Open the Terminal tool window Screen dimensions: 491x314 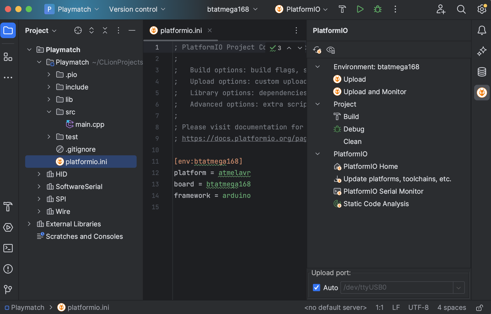point(8,248)
